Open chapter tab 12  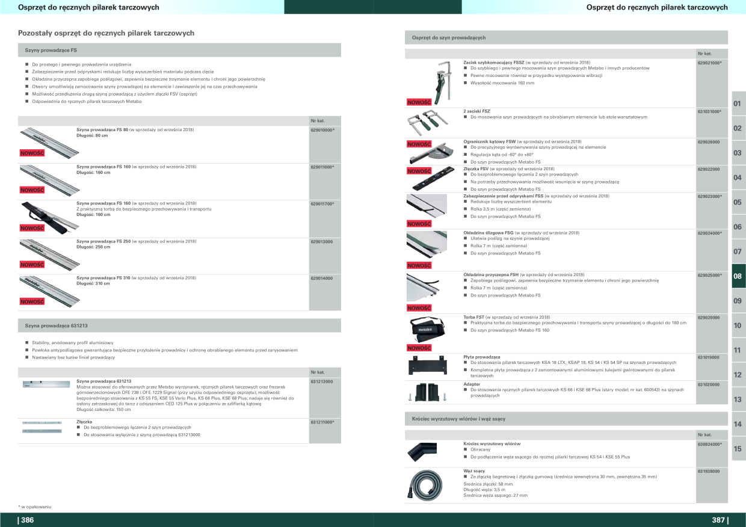(738, 375)
